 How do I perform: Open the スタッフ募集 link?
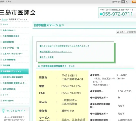pyautogui.click(x=47, y=57)
